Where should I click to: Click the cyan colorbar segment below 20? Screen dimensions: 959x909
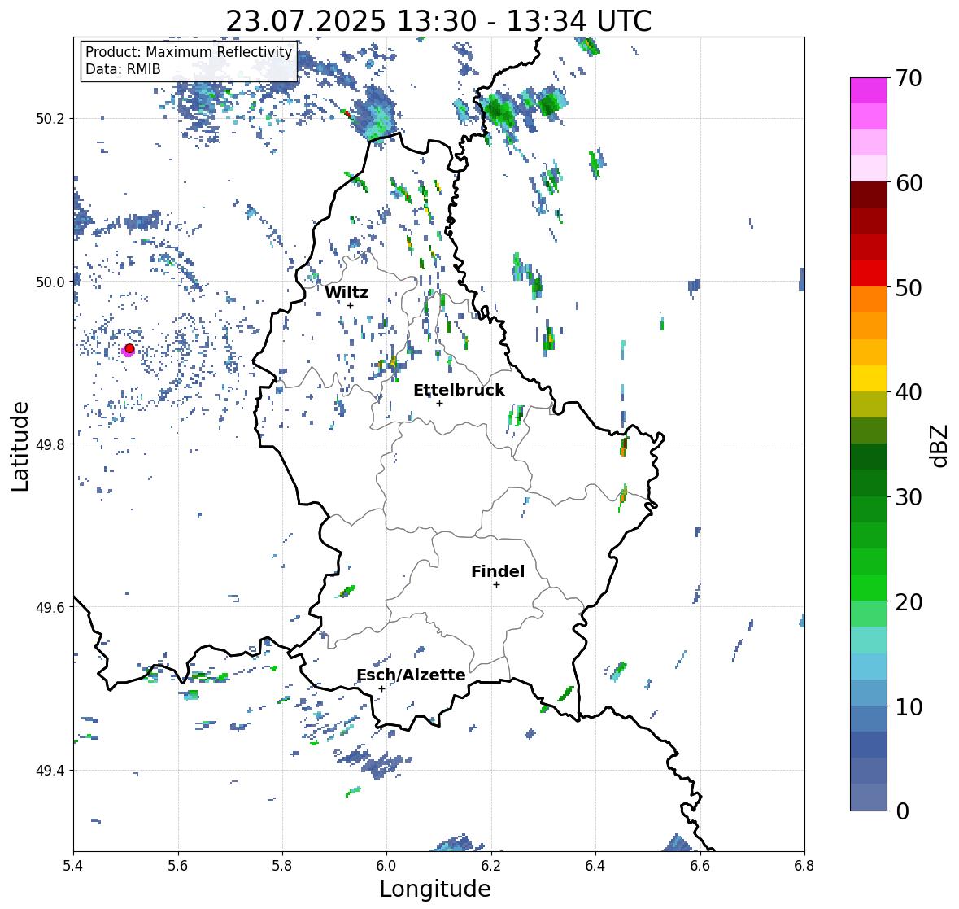(x=869, y=640)
